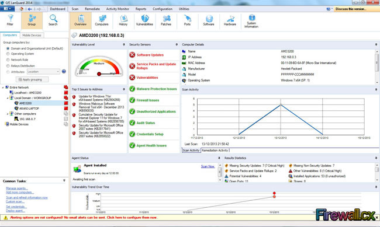Open the Manage agents link

[17, 188]
